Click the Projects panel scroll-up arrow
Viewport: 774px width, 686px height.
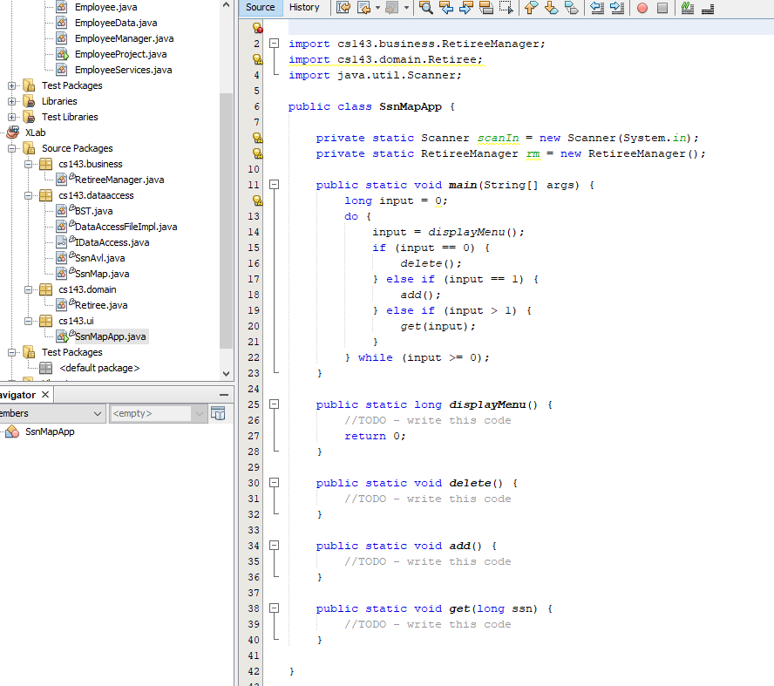[226, 5]
